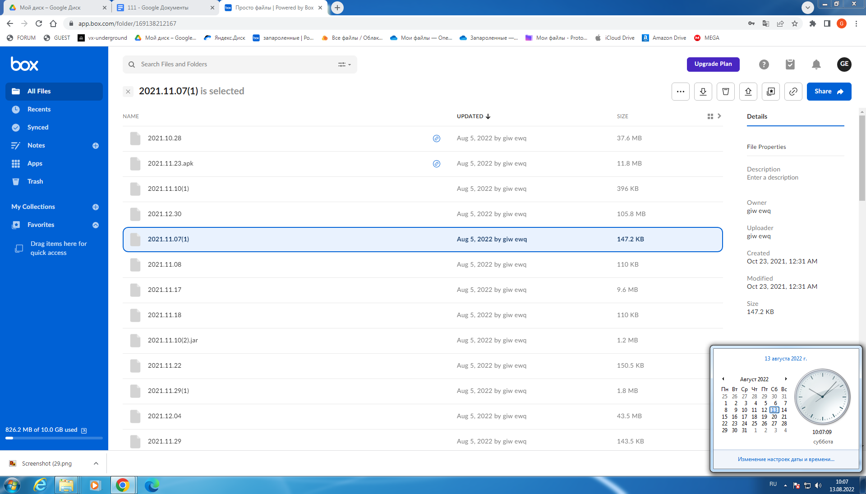Select the Details tab

pos(757,116)
